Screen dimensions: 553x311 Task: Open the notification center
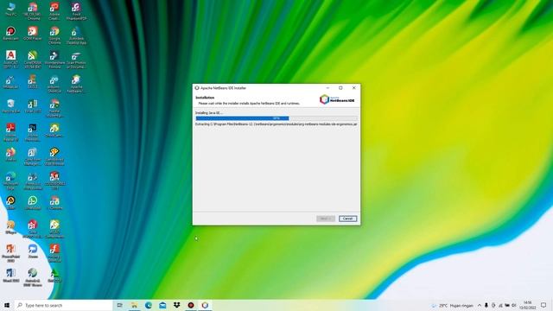tap(543, 305)
